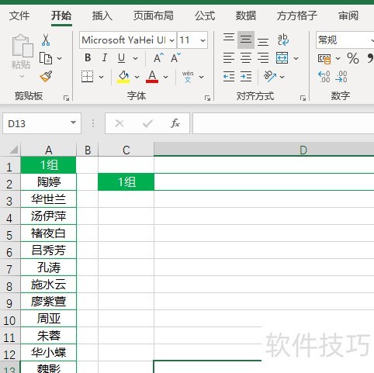Select cell containing 吕秀芳

(49, 250)
